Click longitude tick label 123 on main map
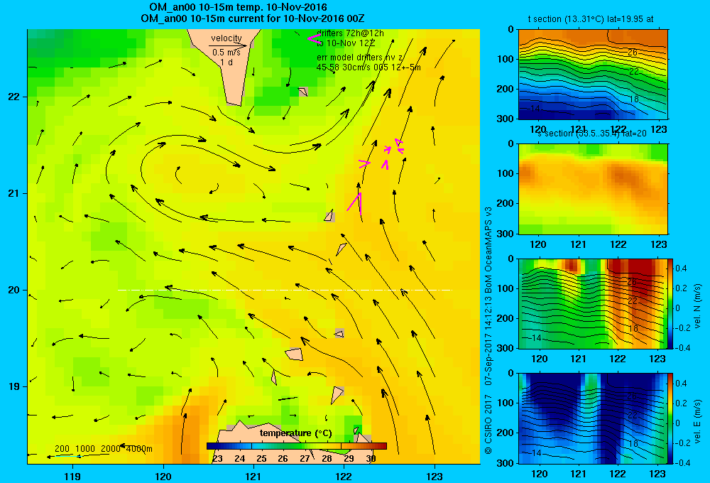Image resolution: width=710 pixels, height=483 pixels. click(x=435, y=477)
